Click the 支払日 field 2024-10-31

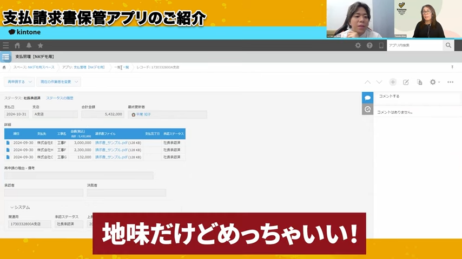click(x=16, y=114)
